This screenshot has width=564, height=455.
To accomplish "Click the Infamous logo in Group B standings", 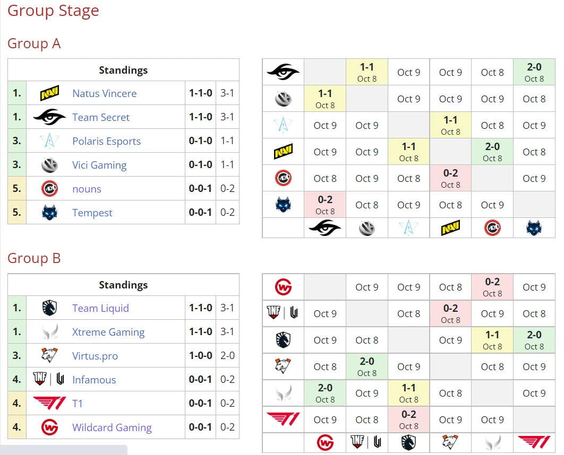I will coord(49,379).
